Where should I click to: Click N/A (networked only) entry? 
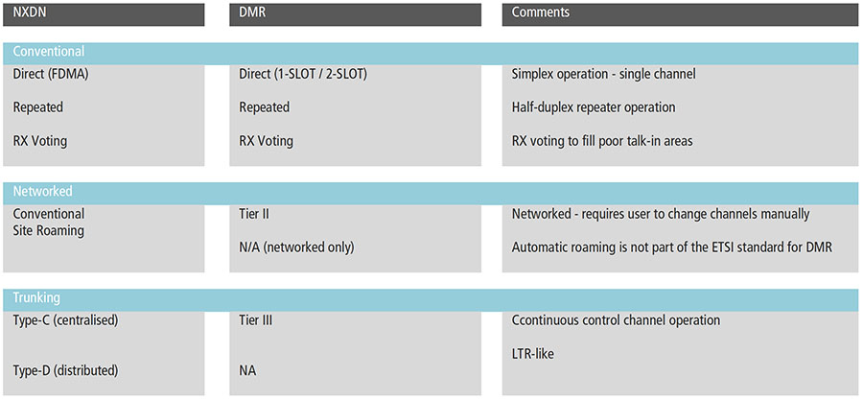pyautogui.click(x=296, y=247)
